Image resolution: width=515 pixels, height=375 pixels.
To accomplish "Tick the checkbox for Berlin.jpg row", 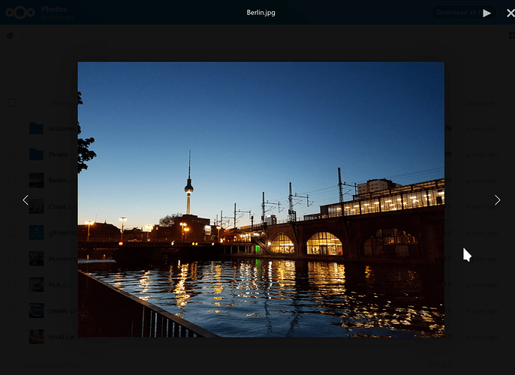I will click(13, 181).
